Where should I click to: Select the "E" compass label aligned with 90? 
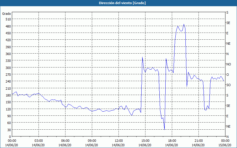pyautogui.click(x=227, y=116)
